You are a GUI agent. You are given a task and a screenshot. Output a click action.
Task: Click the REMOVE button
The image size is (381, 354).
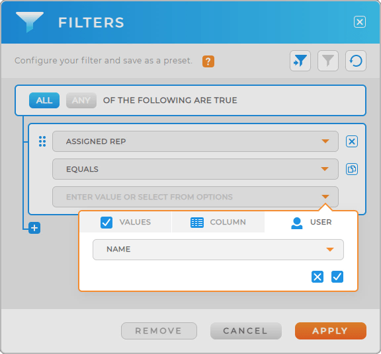(159, 331)
